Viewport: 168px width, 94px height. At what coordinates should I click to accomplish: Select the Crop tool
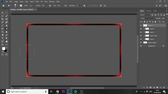click(x=2, y=19)
